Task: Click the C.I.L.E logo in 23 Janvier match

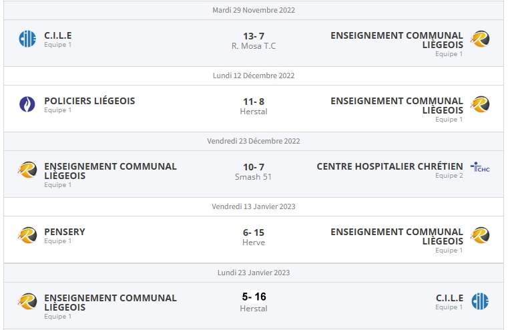Action: pyautogui.click(x=480, y=301)
